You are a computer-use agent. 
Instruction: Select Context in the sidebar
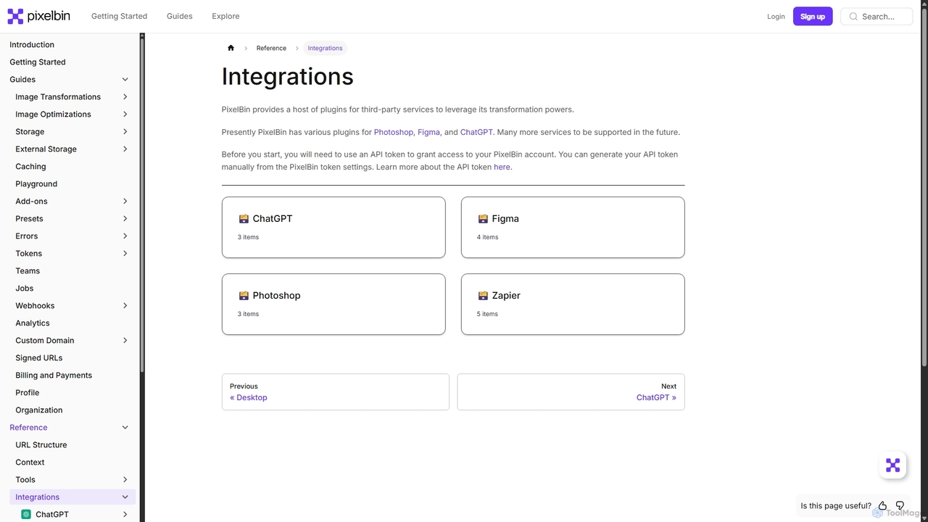(30, 463)
